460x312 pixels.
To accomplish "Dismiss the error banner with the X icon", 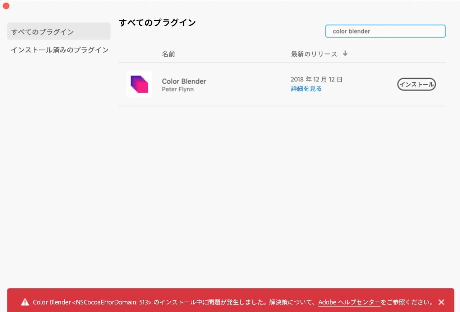I will pos(441,302).
